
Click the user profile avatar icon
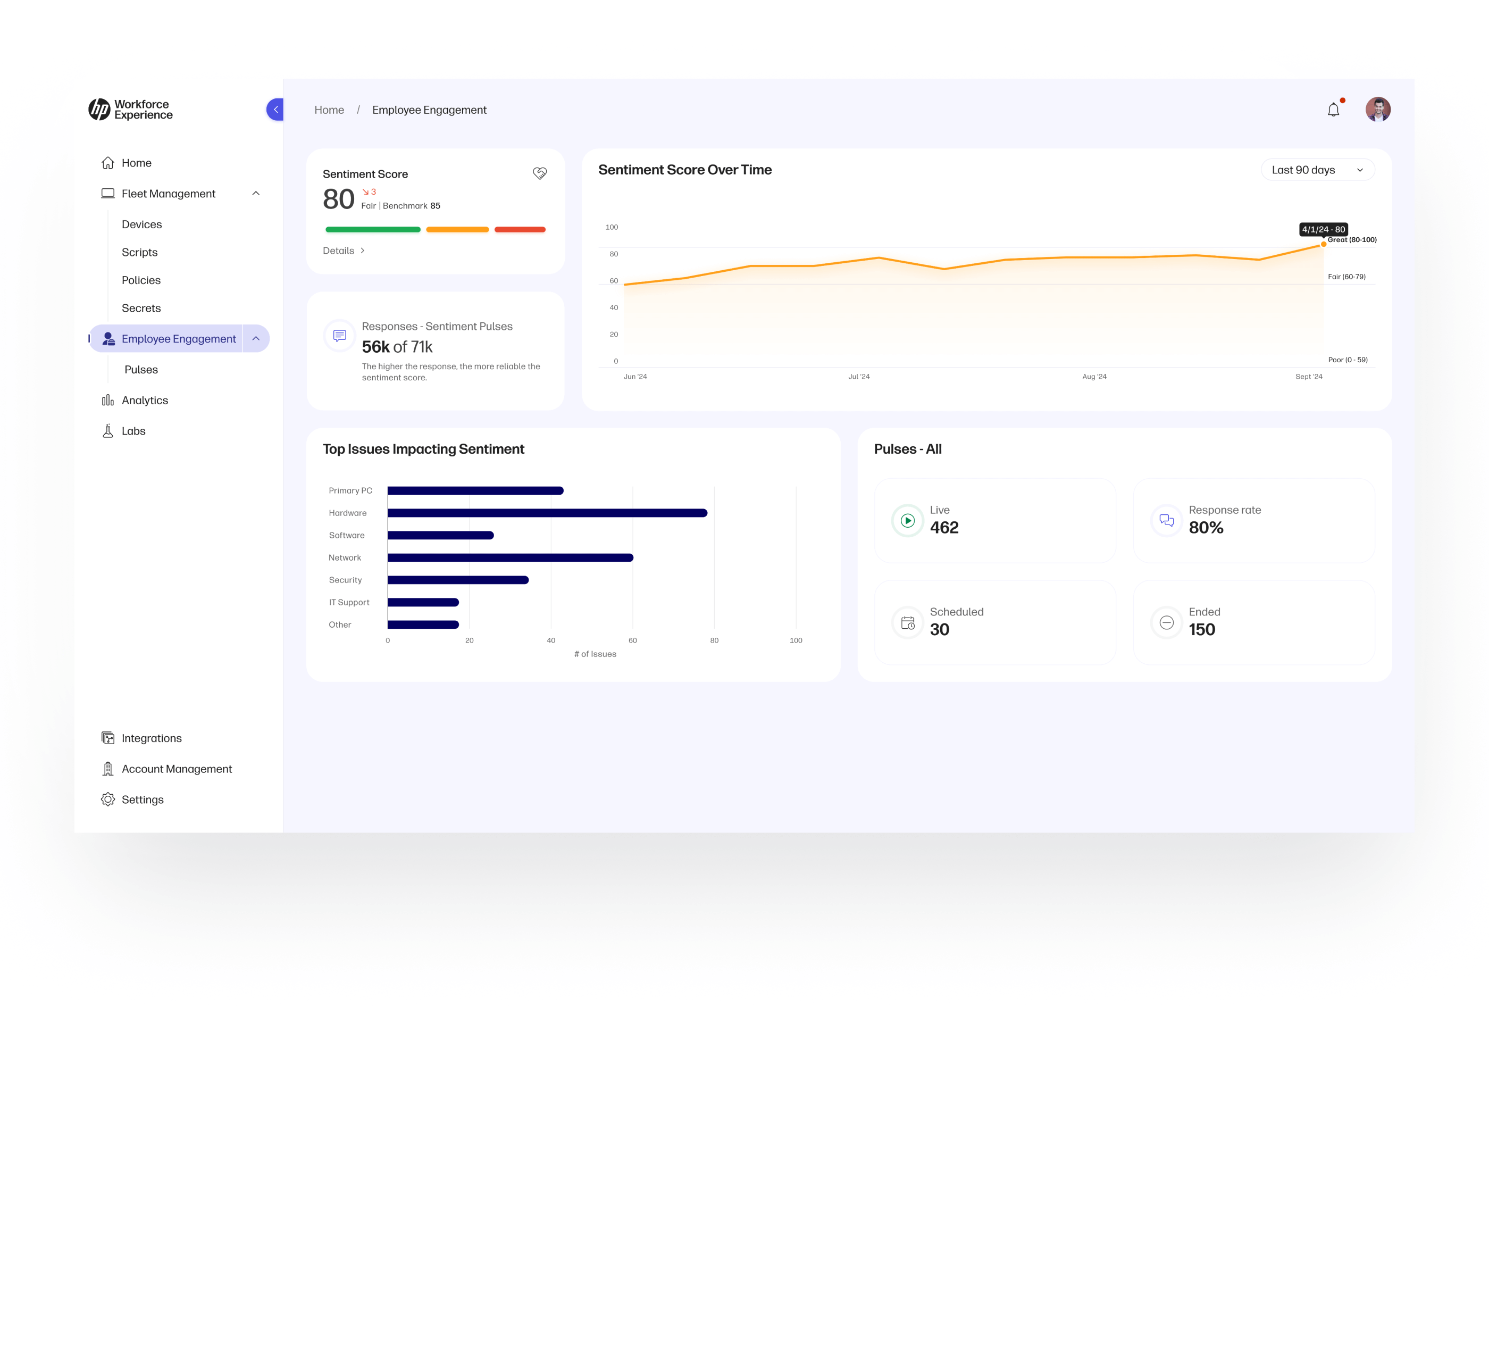[1379, 109]
